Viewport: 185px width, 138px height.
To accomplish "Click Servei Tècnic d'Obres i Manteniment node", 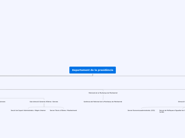I will [x=63, y=110].
